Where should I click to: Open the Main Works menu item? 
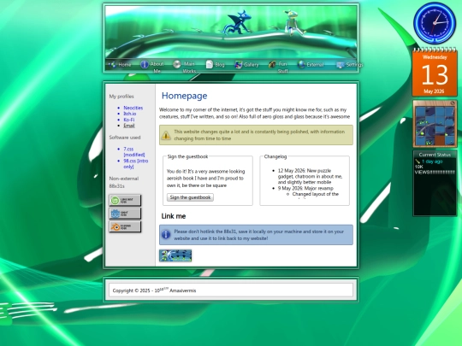click(185, 67)
